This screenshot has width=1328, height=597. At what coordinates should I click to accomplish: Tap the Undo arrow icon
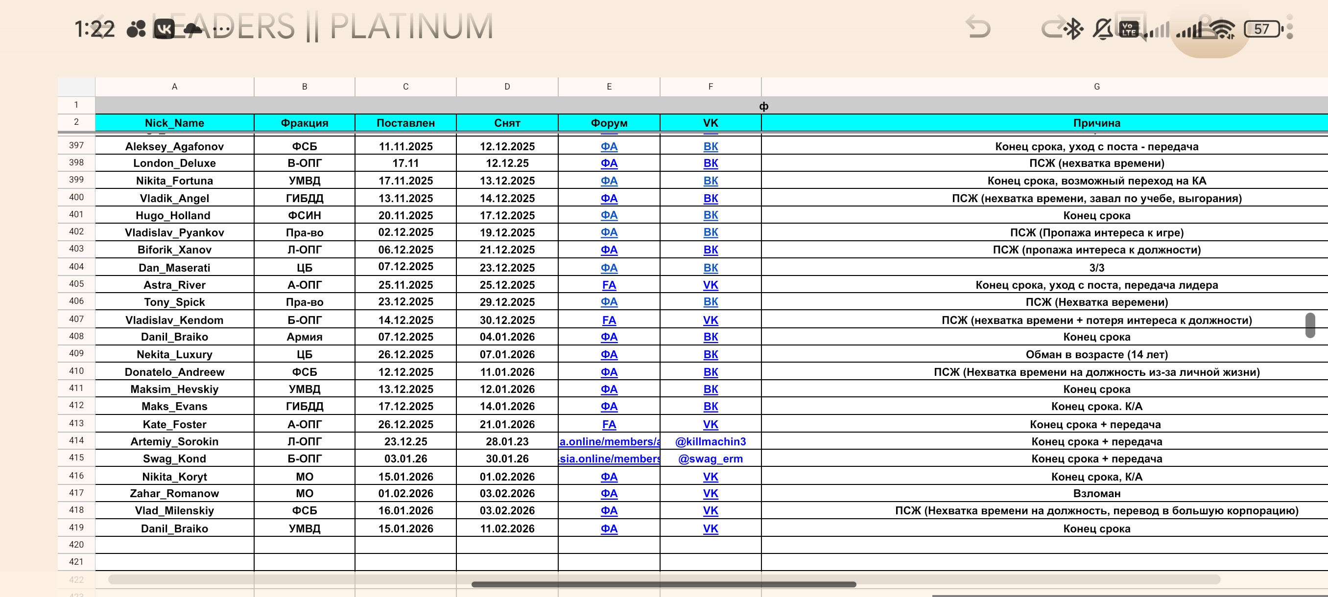point(978,28)
